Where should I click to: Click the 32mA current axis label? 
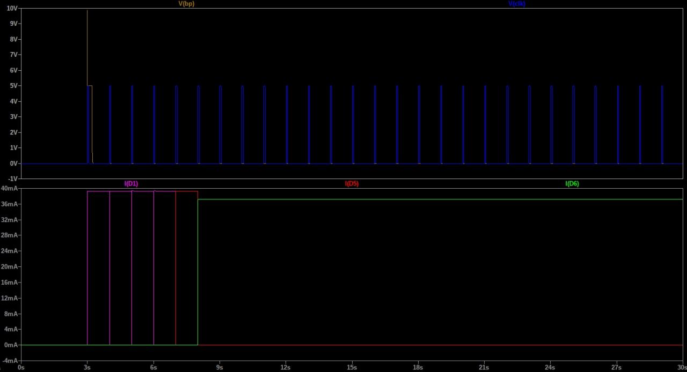[x=10, y=220]
